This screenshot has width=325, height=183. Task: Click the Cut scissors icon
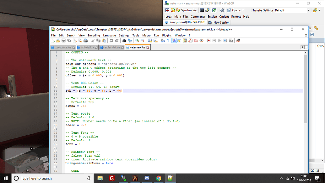(93, 40)
